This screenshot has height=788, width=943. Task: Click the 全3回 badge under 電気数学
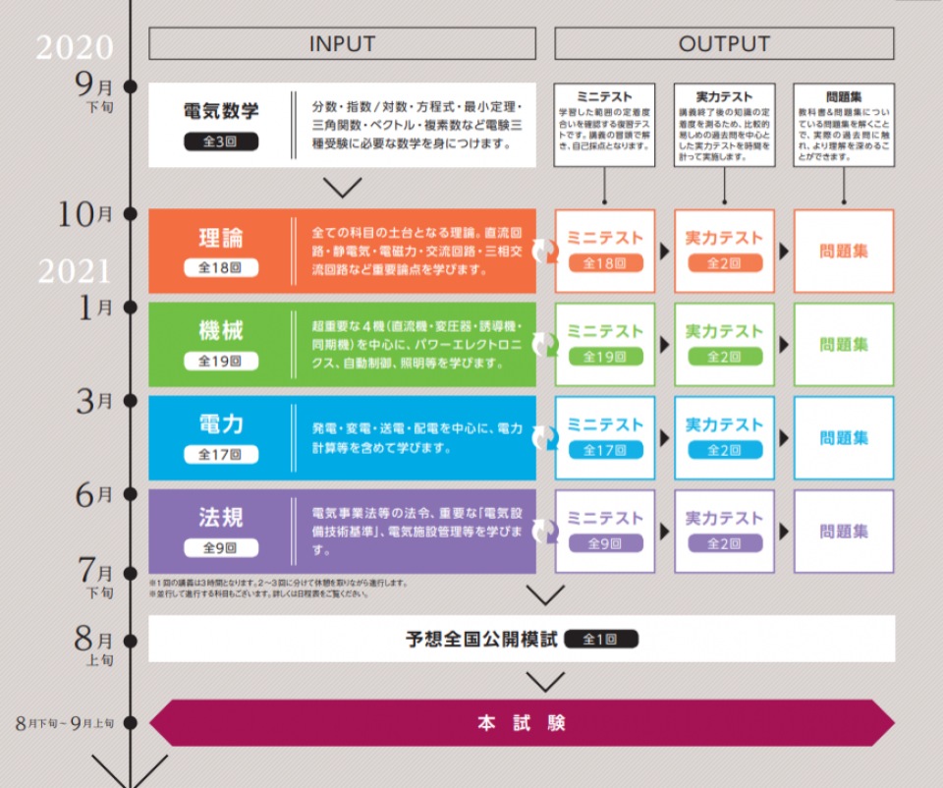[221, 141]
